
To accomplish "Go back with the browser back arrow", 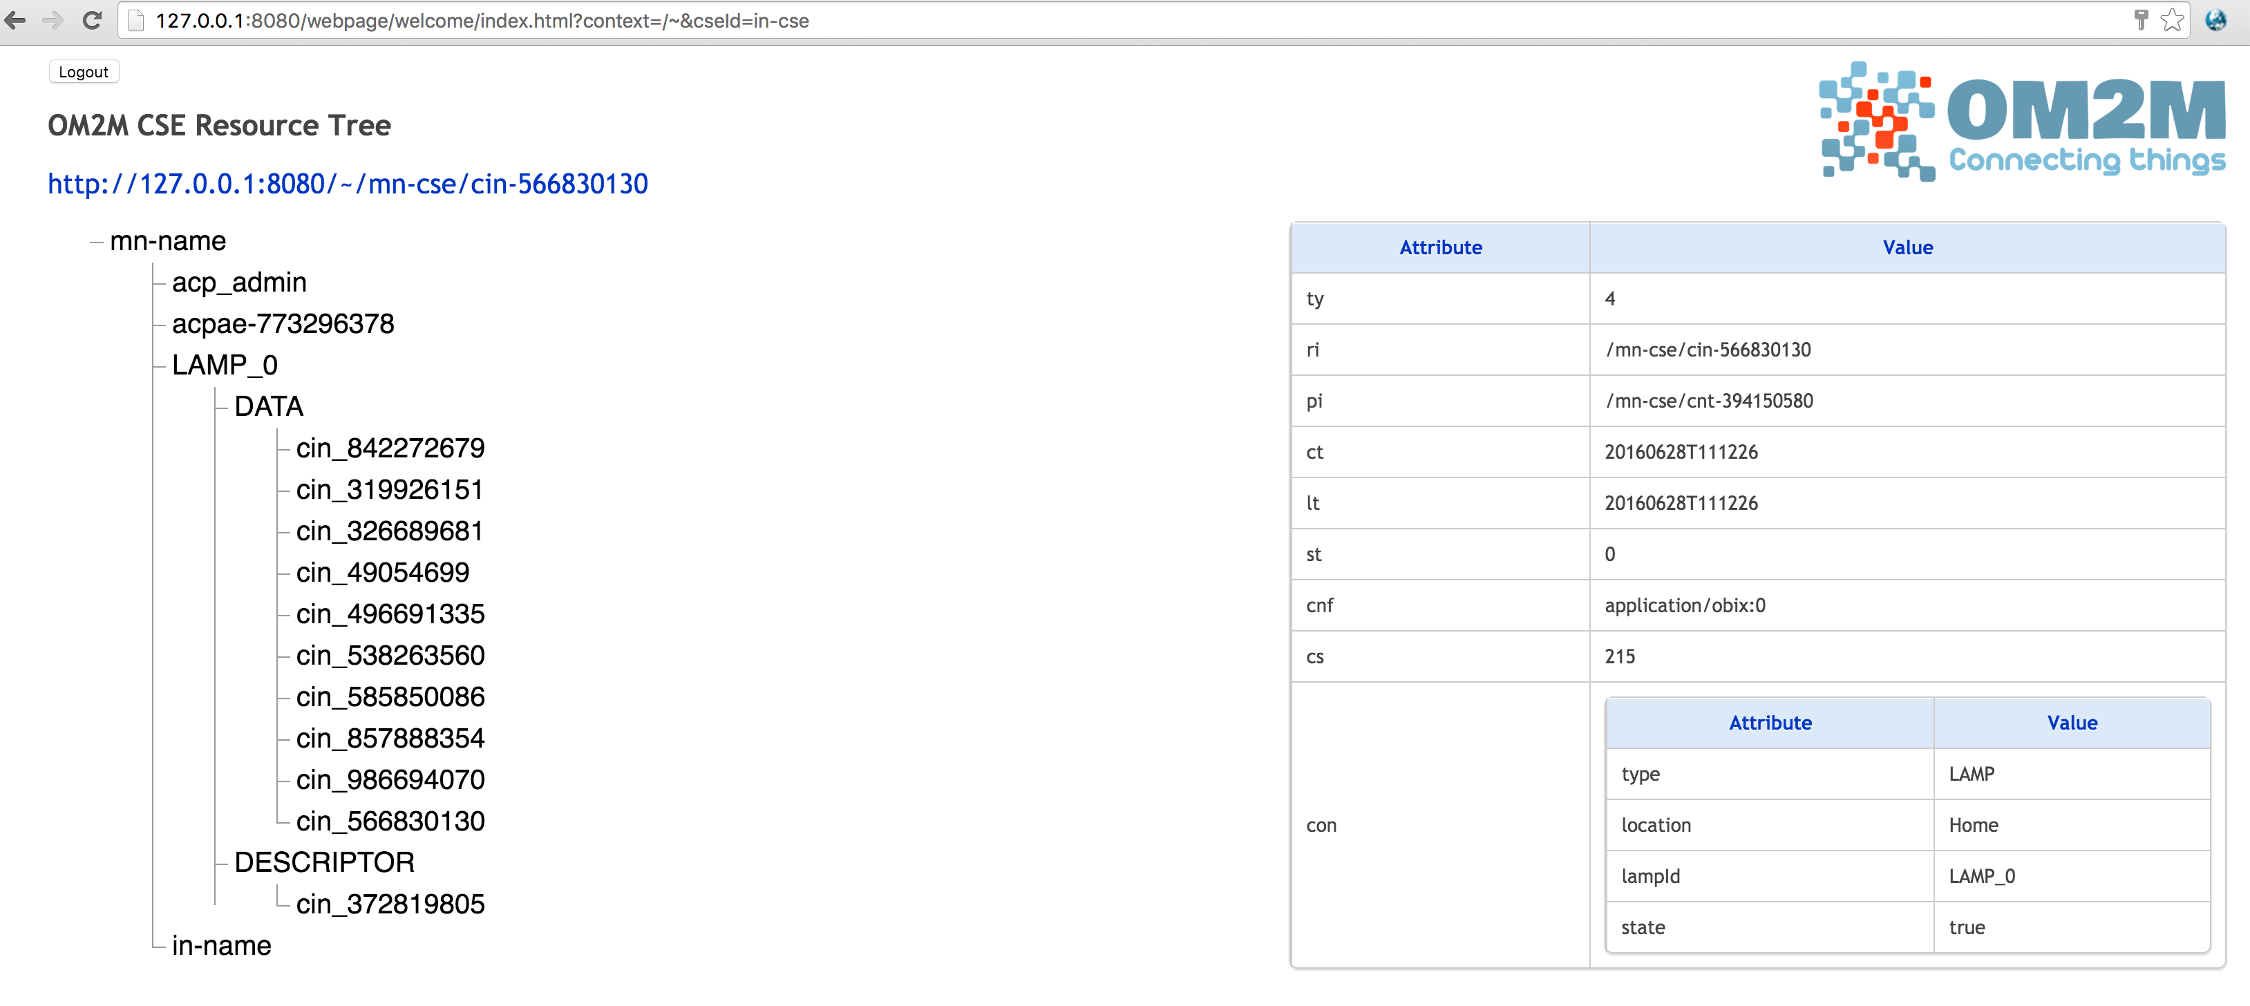I will point(15,20).
